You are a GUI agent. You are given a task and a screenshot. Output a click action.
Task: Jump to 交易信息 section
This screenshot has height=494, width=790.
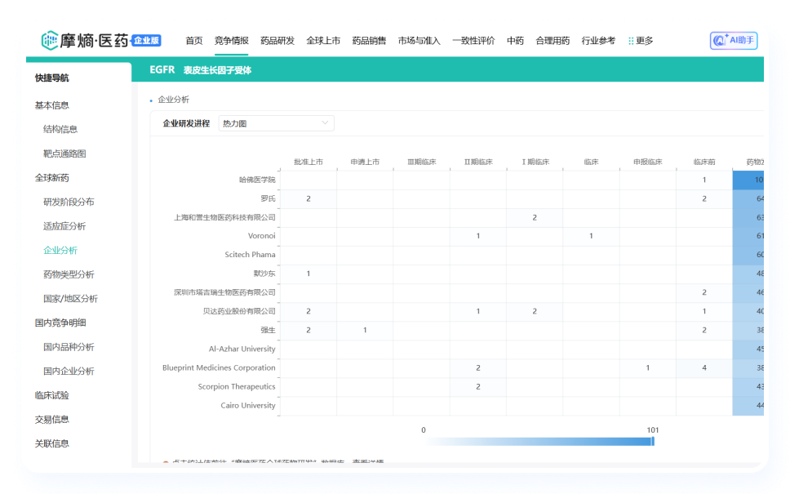pyautogui.click(x=52, y=420)
